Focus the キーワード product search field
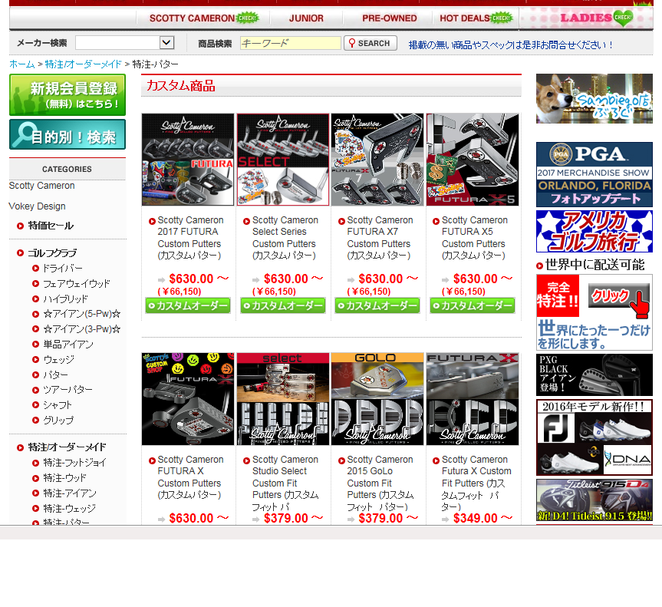 pos(291,43)
